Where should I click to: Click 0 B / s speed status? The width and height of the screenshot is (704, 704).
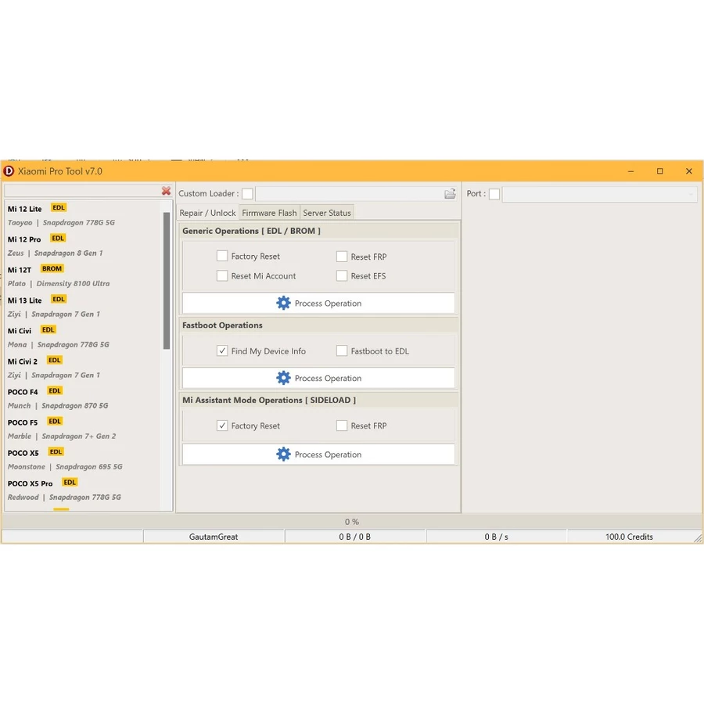[497, 537]
